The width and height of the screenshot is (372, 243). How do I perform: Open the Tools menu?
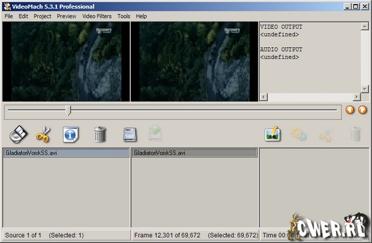pyautogui.click(x=124, y=16)
